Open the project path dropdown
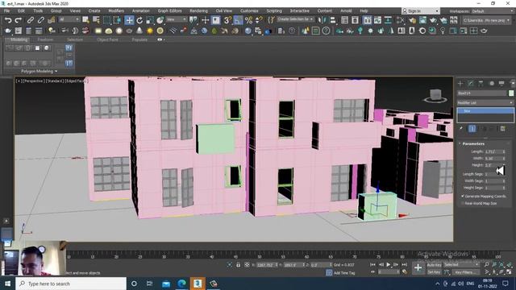 click(x=486, y=20)
